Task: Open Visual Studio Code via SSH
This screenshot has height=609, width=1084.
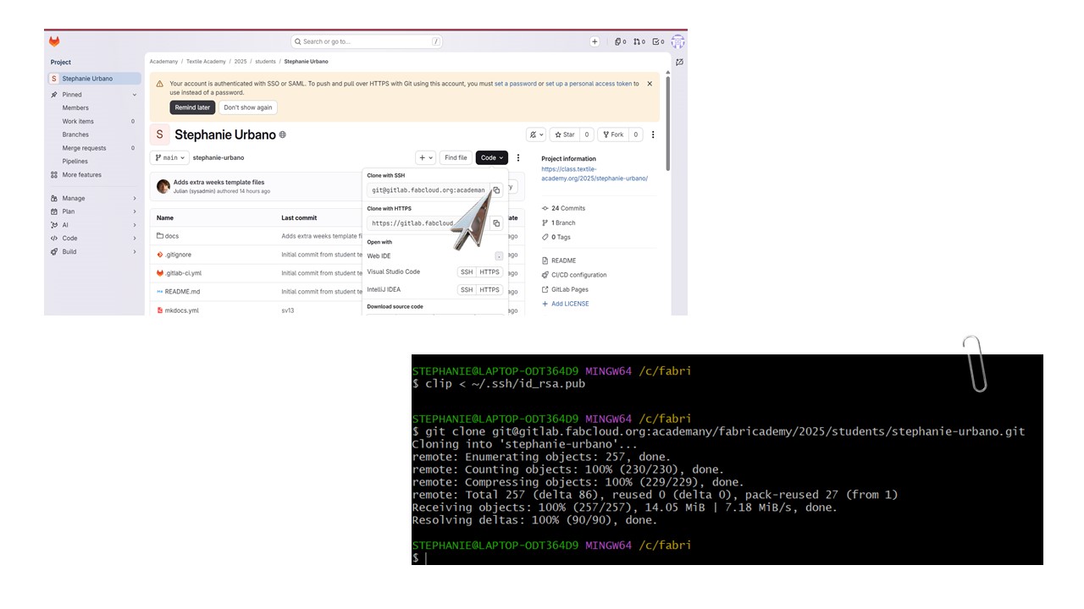Action: pyautogui.click(x=467, y=272)
